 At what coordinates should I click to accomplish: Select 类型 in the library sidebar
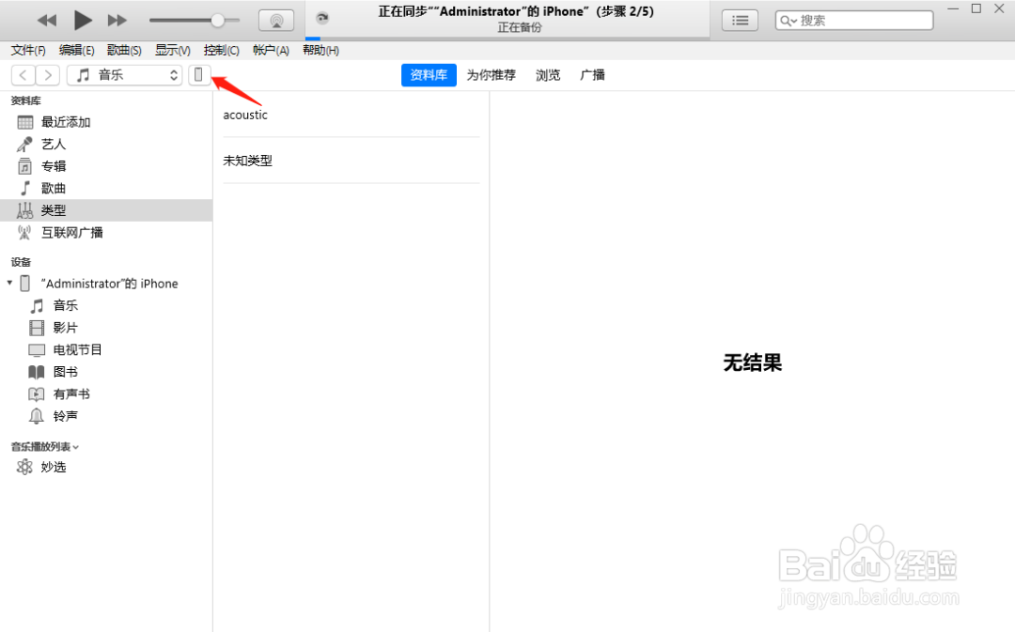(106, 210)
